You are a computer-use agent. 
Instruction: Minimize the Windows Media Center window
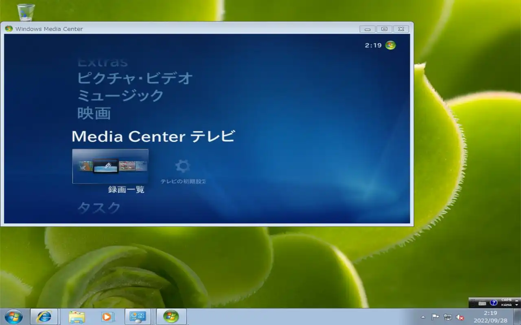[368, 29]
